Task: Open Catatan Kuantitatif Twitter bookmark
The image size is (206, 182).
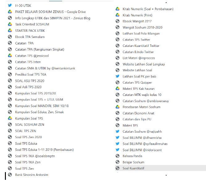Action: coord(141,46)
